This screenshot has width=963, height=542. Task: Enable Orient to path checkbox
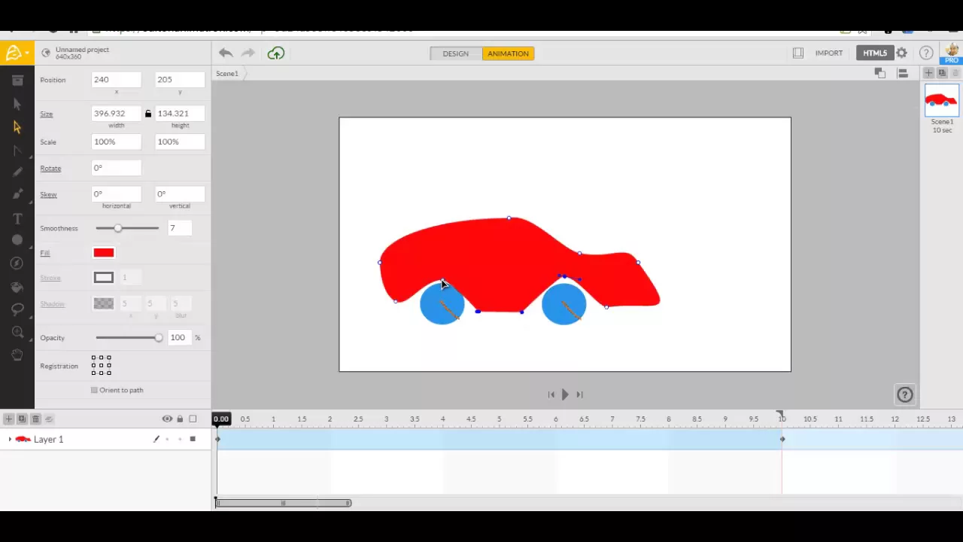(x=94, y=390)
